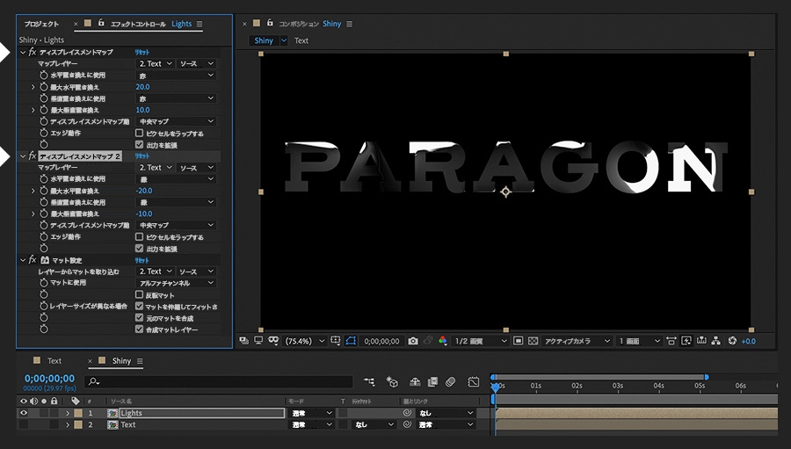Uncheck the 合成マットレイヤー checkbox
The image size is (791, 449).
click(x=139, y=330)
